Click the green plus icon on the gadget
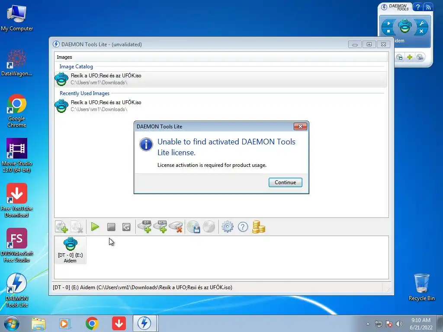This screenshot has height=332, width=443. point(410,57)
